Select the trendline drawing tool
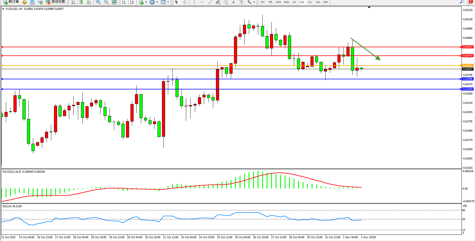This screenshot has height=241, width=475. 210,2
